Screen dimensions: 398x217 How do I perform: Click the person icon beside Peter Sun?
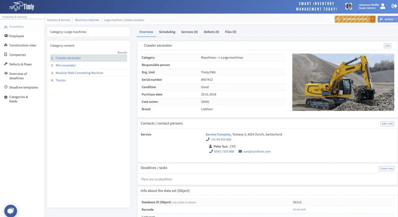pos(211,146)
